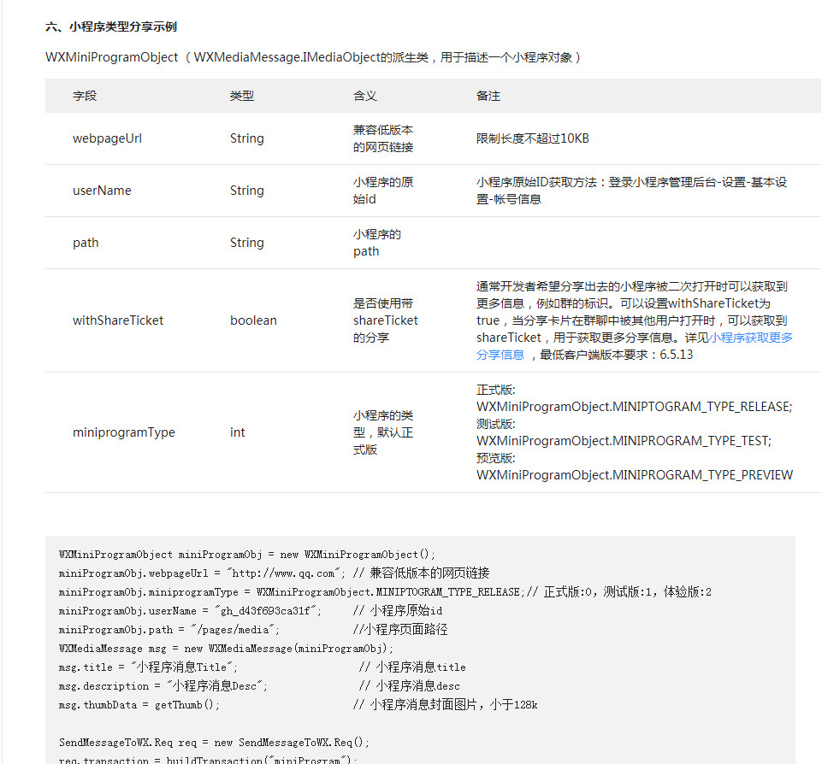Click the code msg.description = "小程序消息Desc";
822x764 pixels.
click(x=163, y=686)
